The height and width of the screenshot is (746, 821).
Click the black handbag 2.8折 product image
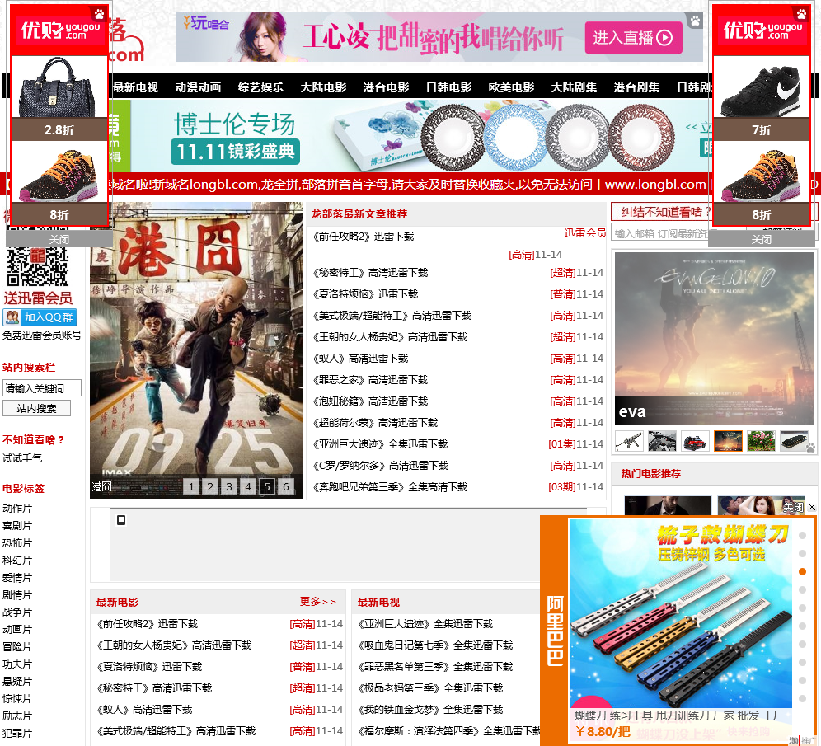59,87
